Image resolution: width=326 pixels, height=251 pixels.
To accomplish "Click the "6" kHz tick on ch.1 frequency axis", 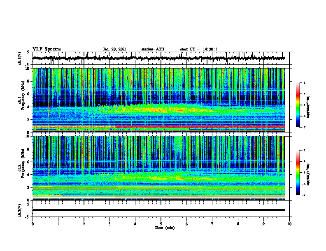I will tap(29, 94).
